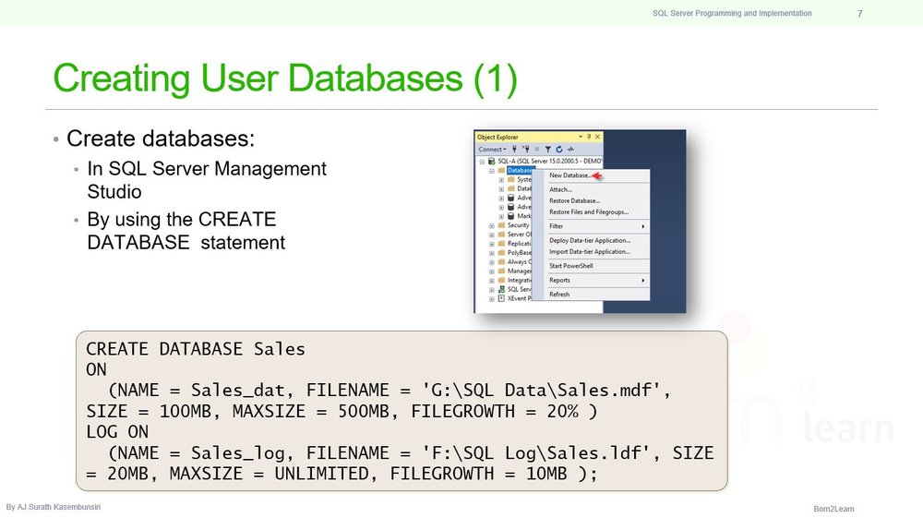Expand the Management node
This screenshot has height=518, width=923.
pyautogui.click(x=492, y=271)
